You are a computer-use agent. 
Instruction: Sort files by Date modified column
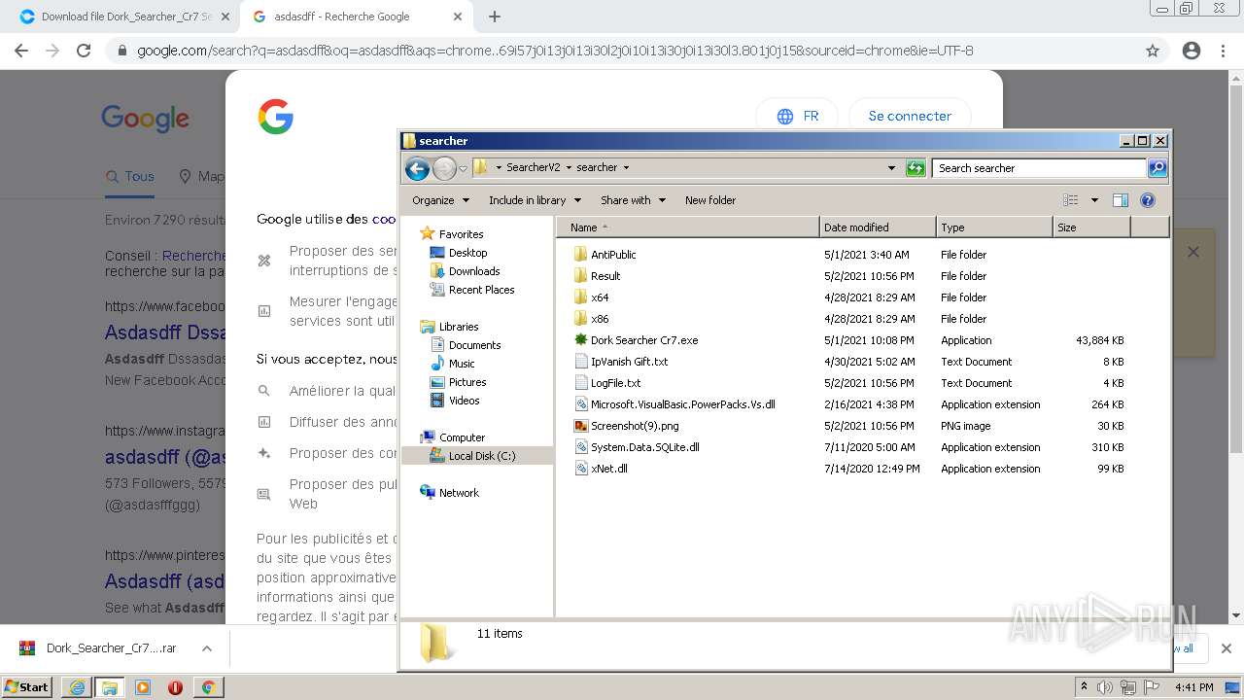coord(878,227)
